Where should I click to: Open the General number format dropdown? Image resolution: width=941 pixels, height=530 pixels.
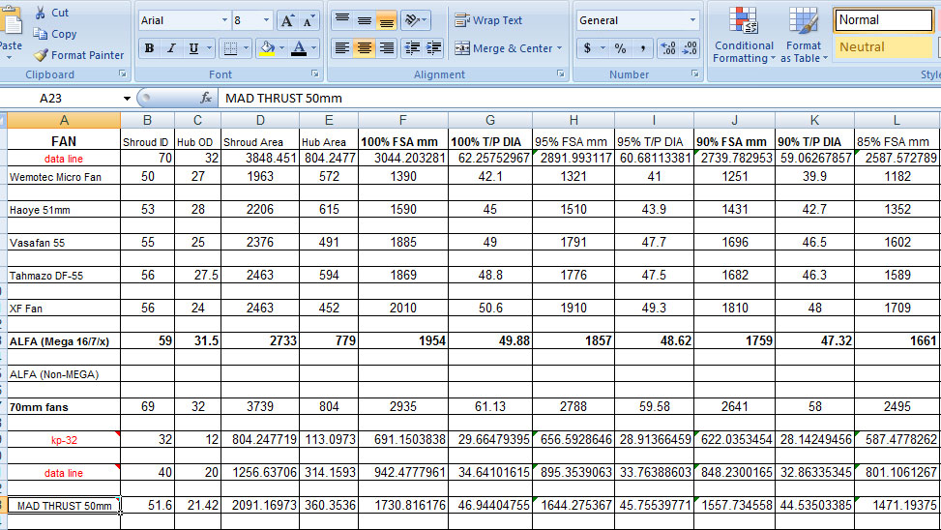click(692, 20)
